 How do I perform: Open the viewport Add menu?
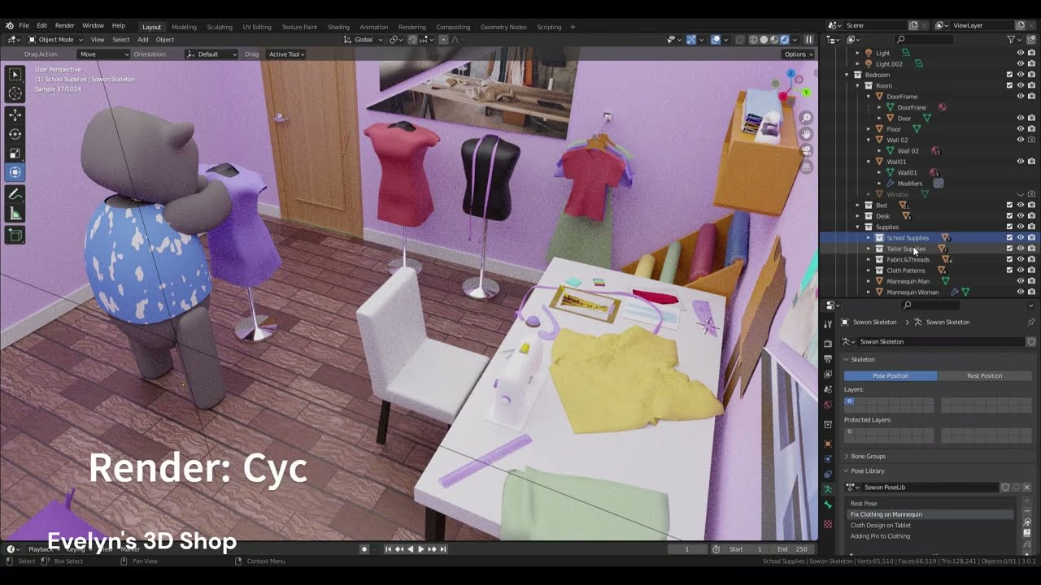click(142, 40)
